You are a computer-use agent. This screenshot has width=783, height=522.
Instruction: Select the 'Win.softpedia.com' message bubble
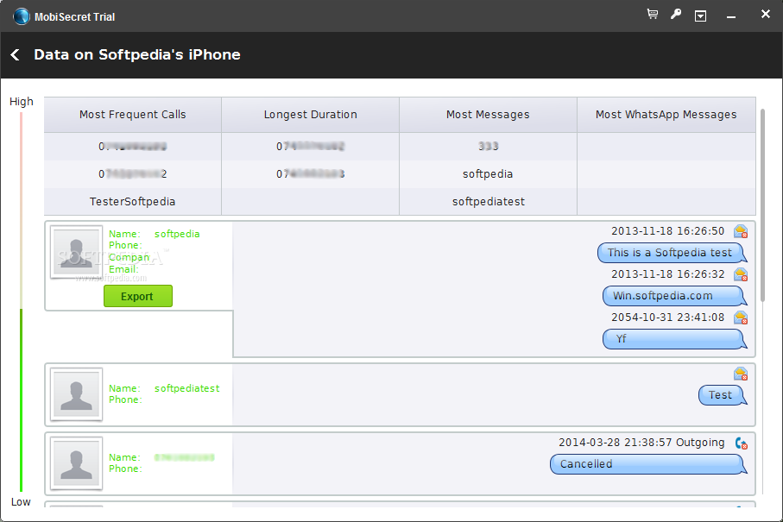pyautogui.click(x=674, y=296)
